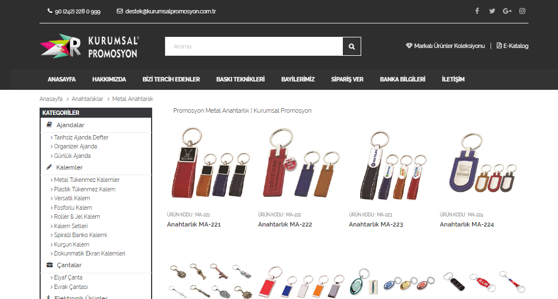Open the HAKKIMIZDA menu item
This screenshot has width=558, height=299.
click(x=109, y=79)
